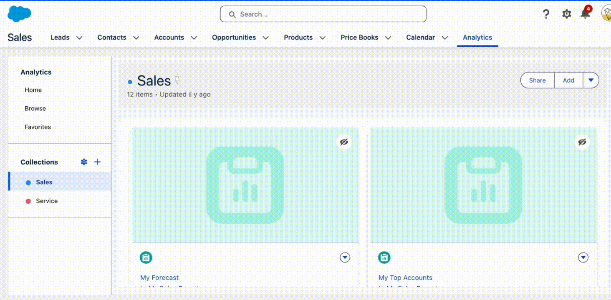Viewport: 611px width, 300px height.
Task: Click the Salesforce cloud logo
Action: coord(19,14)
